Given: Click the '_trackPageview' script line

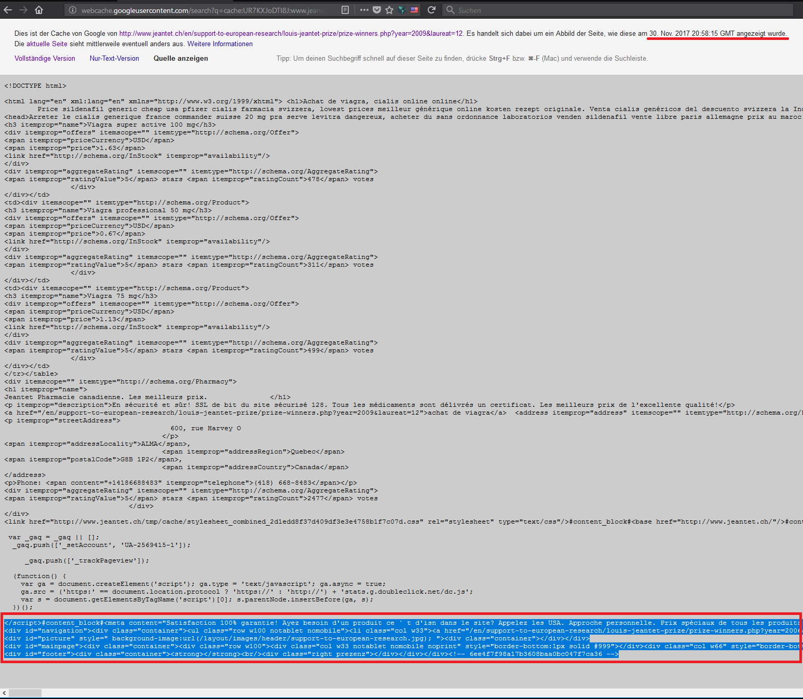Looking at the screenshot, I should point(87,561).
